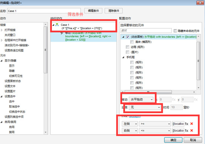Image resolution: width=205 pixels, height=144 pixels.
Task: Click the right boundary [[location value field
Action: 178,130
